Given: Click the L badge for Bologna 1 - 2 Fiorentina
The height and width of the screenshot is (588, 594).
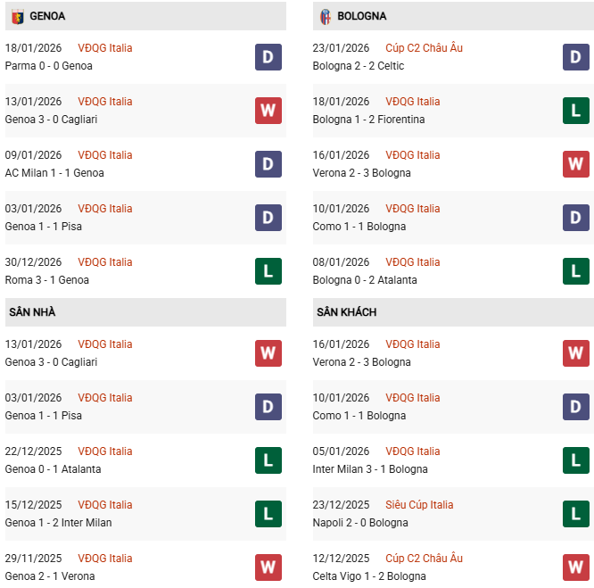Looking at the screenshot, I should click(x=575, y=111).
